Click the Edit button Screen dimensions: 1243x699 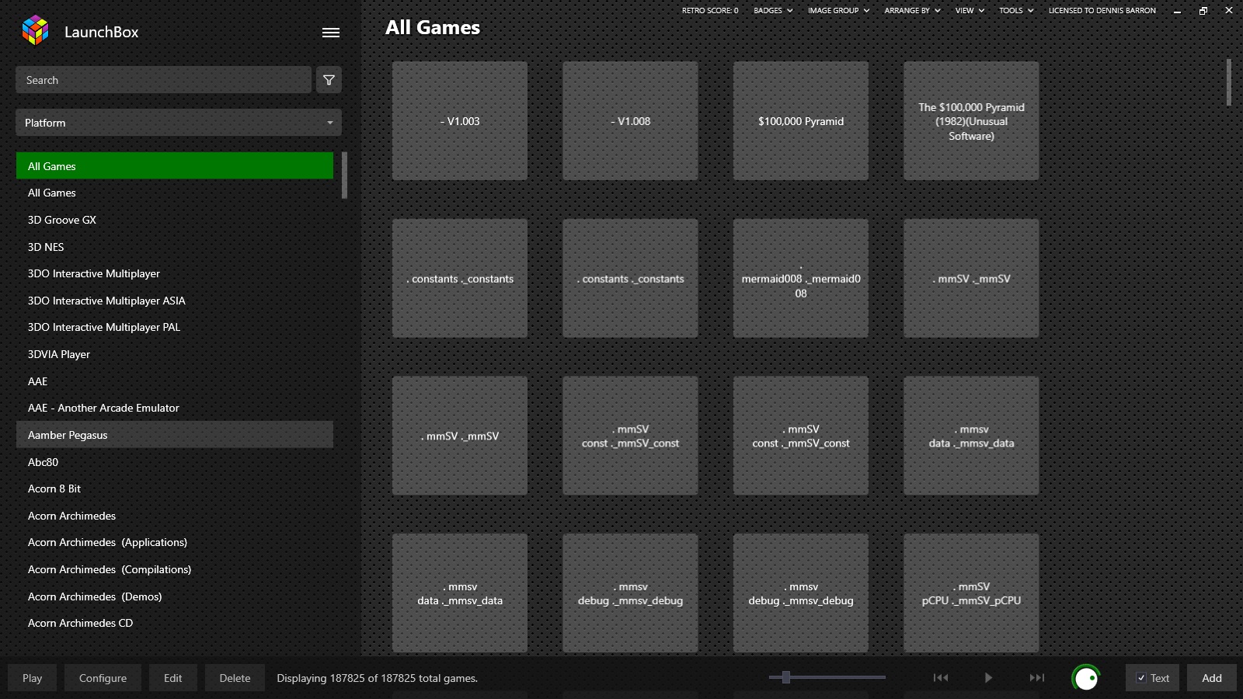click(x=172, y=678)
